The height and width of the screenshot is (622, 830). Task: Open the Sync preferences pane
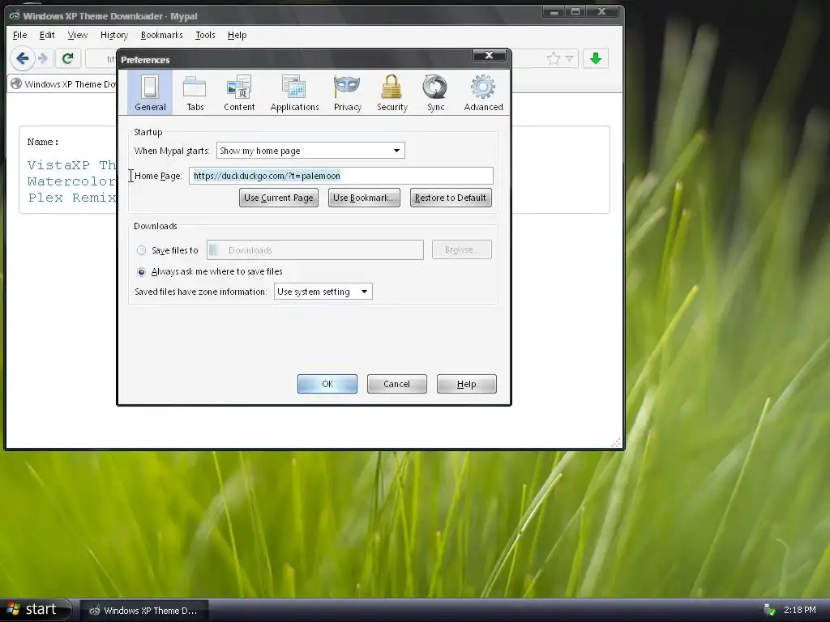[435, 92]
